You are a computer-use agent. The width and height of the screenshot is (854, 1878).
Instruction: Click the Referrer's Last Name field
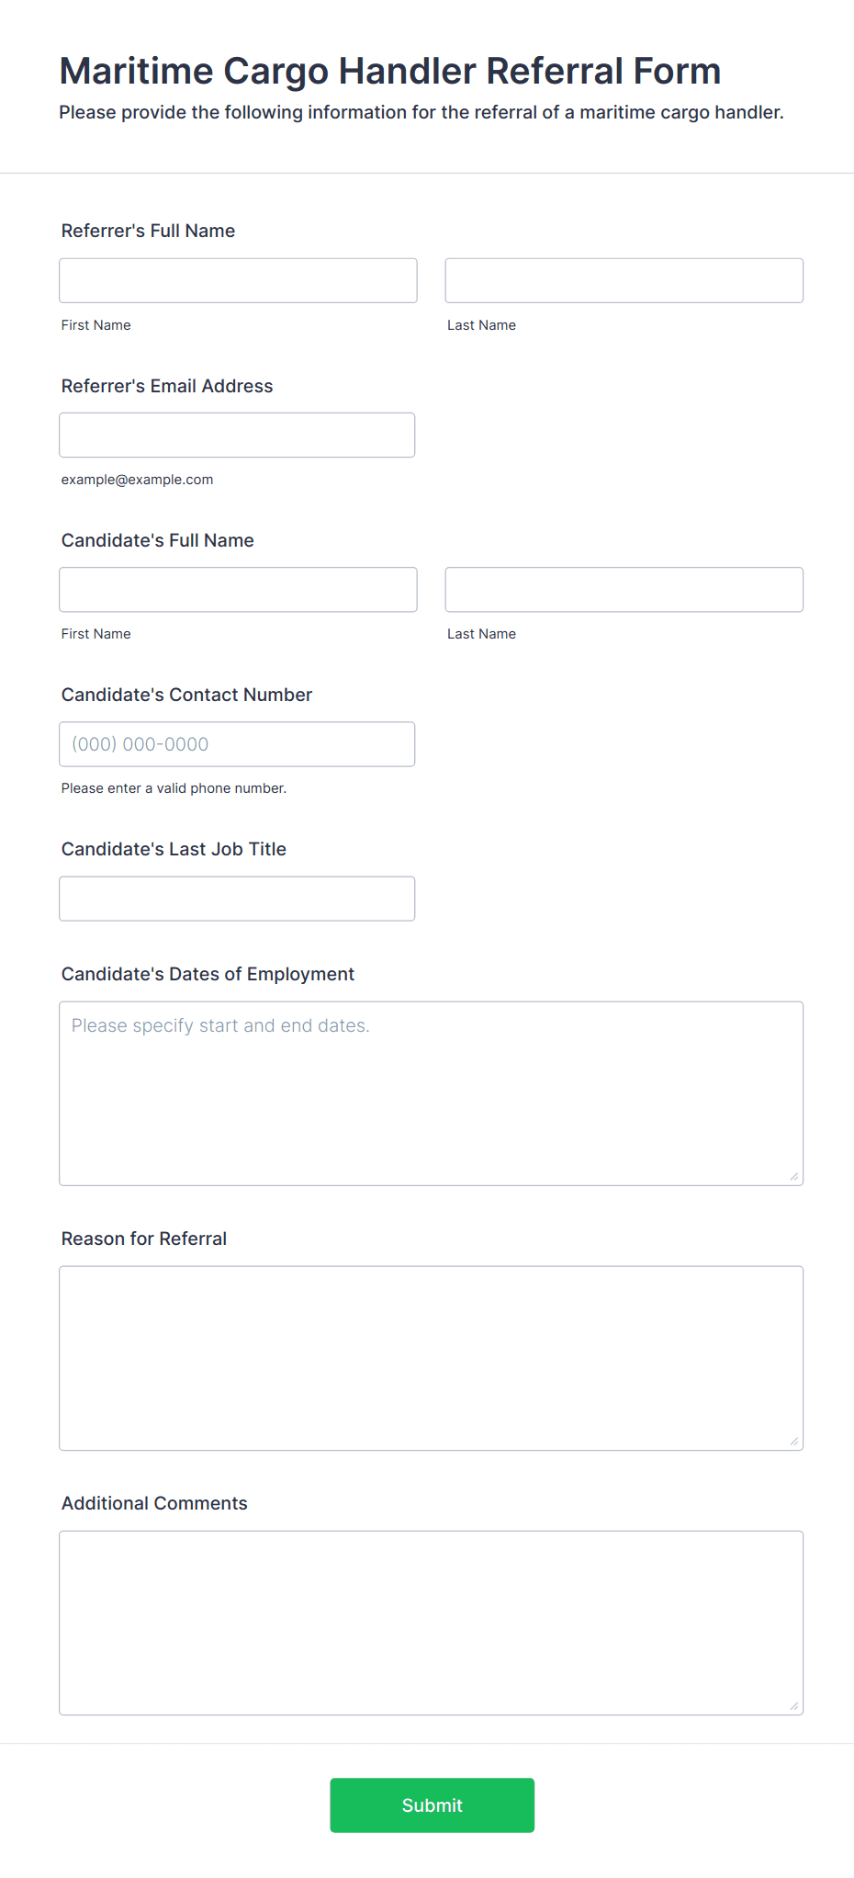(624, 280)
